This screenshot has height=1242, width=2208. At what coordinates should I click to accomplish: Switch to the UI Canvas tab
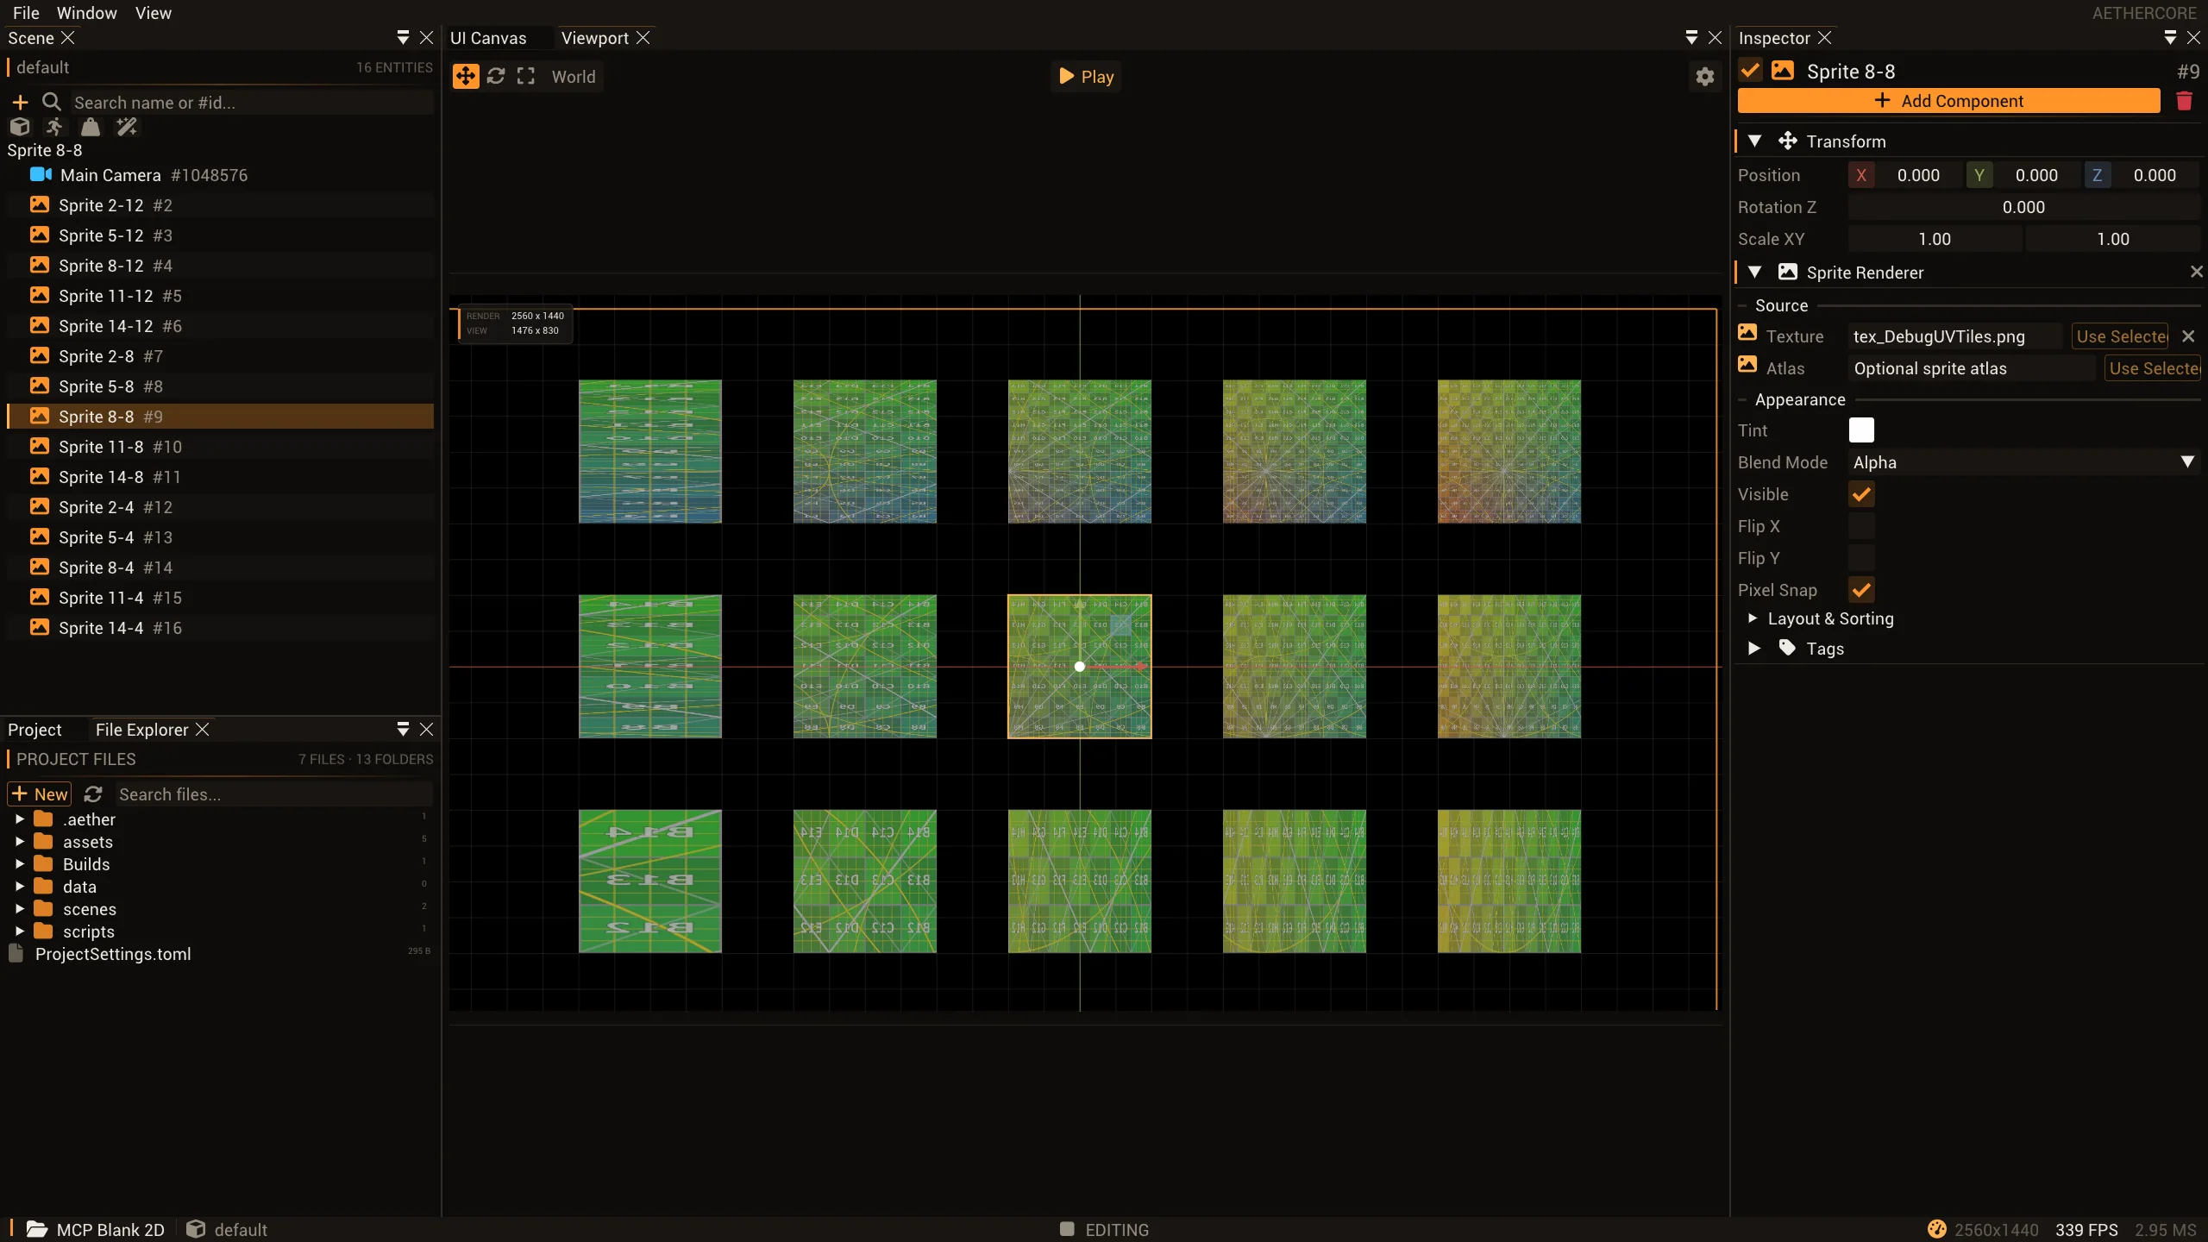pos(488,38)
